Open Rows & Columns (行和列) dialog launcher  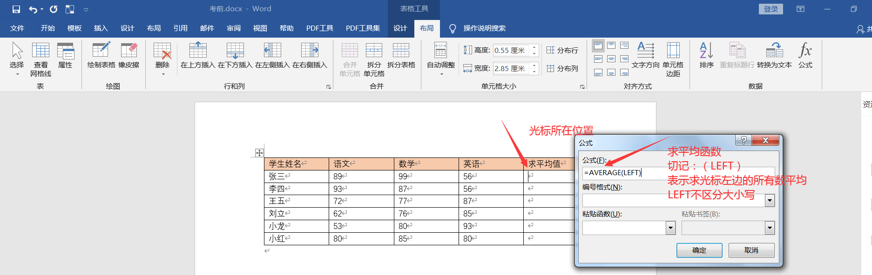coord(329,87)
